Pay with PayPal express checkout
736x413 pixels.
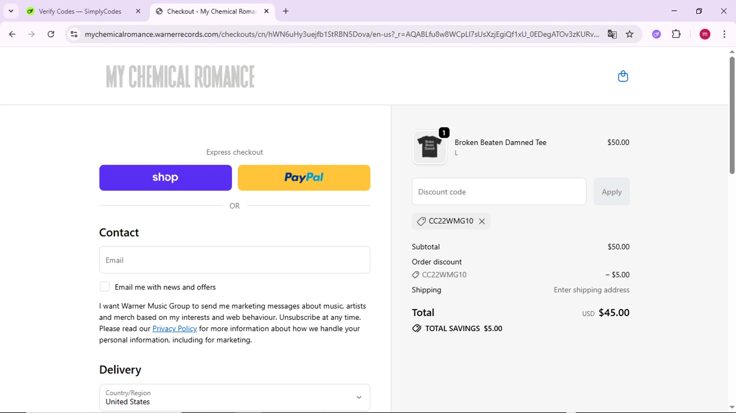[304, 178]
